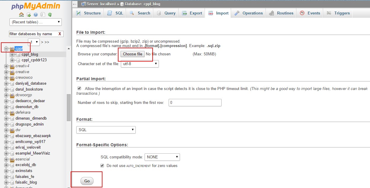Switch to the Events tab
The image size is (370, 188).
[x=310, y=13]
